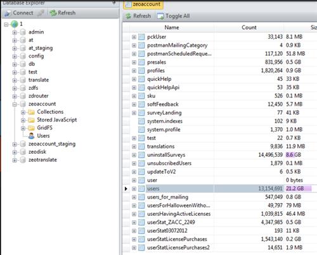The height and width of the screenshot is (255, 317).
Task: Click the Name column header
Action: 172,27
